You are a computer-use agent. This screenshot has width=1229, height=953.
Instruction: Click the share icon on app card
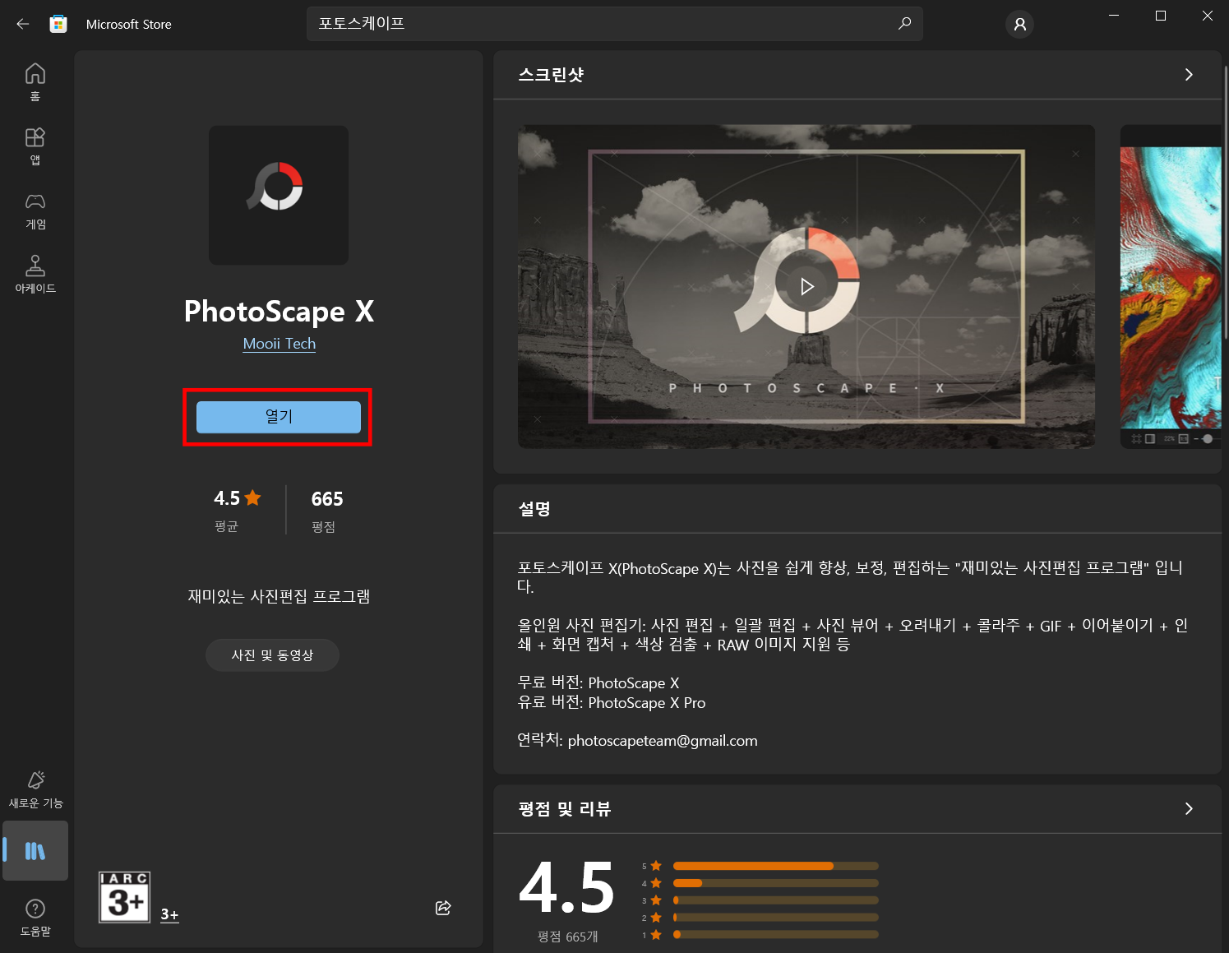tap(443, 908)
